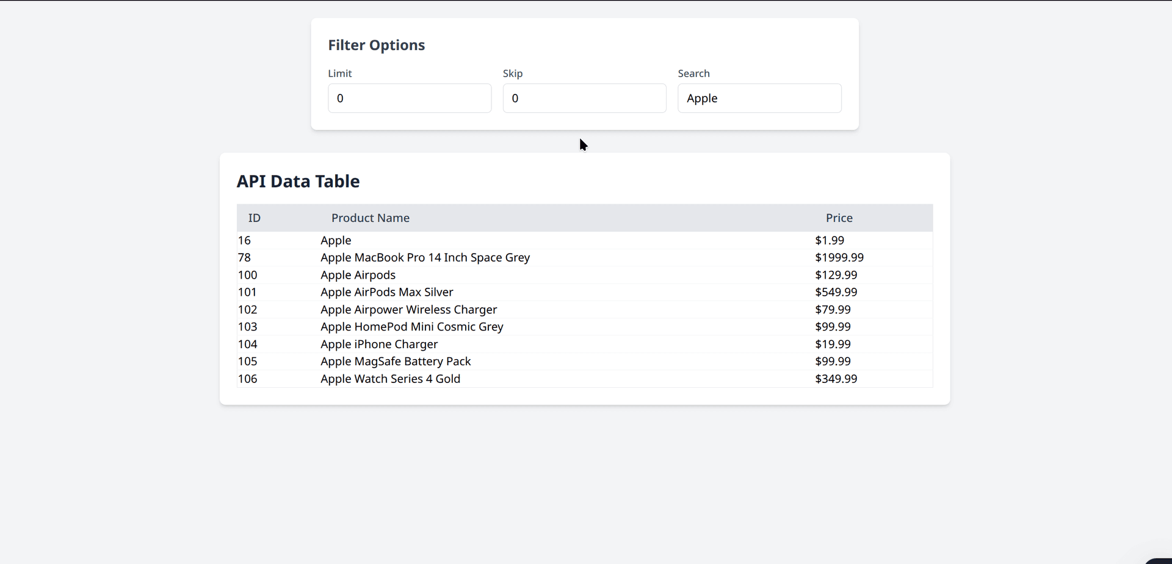
Task: Select the Apple HomePod Mini Cosmic Grey row
Action: tap(411, 326)
